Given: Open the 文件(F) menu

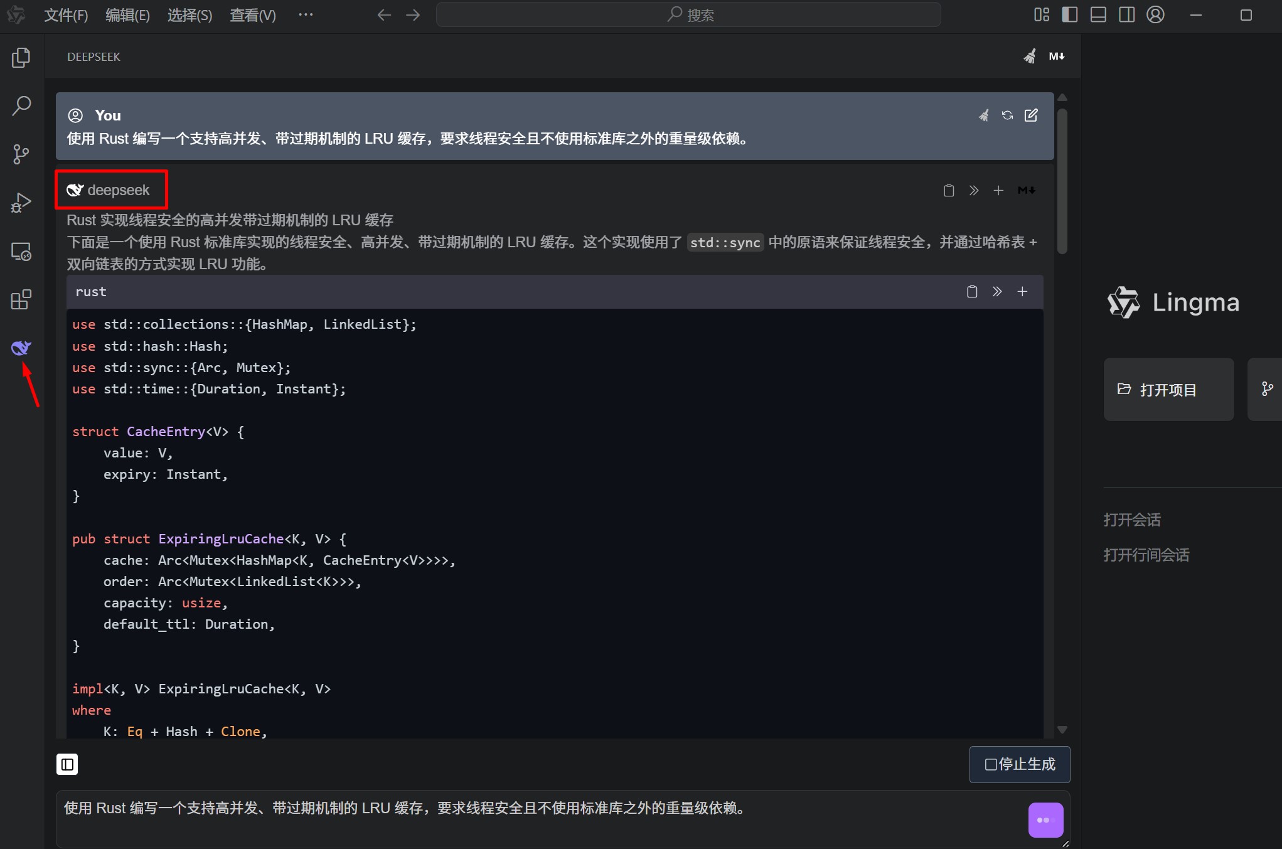Looking at the screenshot, I should tap(65, 14).
